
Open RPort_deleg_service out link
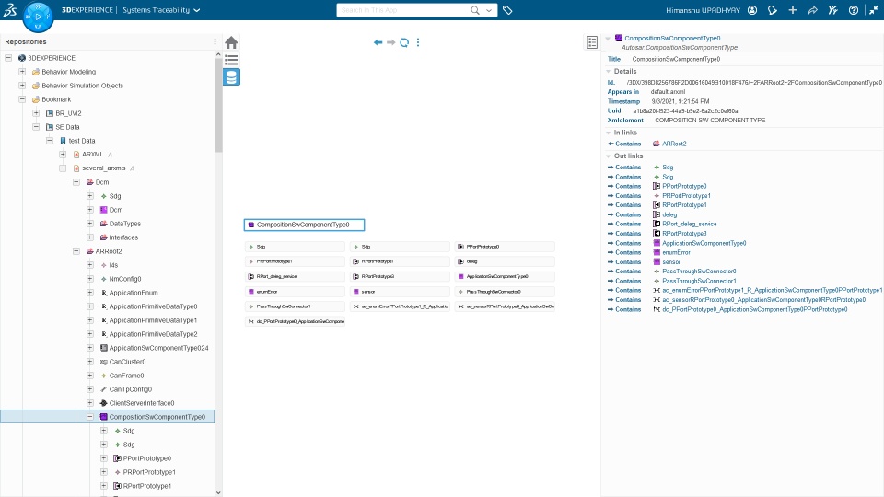pyautogui.click(x=689, y=224)
